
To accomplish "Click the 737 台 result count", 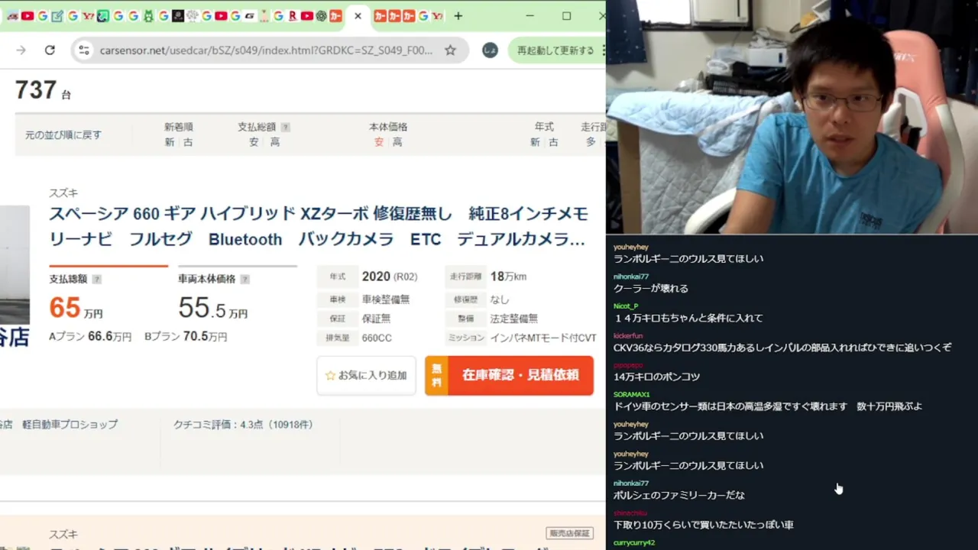I will (x=43, y=90).
